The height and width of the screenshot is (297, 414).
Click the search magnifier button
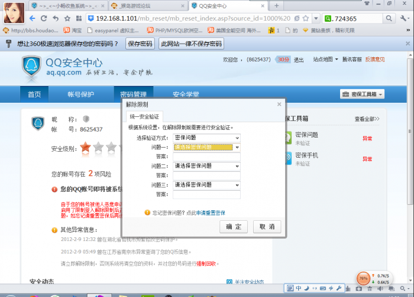click(389, 18)
